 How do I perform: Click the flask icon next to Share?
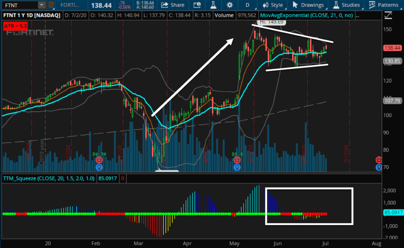point(213,5)
